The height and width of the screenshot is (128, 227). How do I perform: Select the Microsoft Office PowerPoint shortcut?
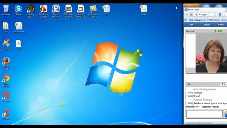pos(68,11)
